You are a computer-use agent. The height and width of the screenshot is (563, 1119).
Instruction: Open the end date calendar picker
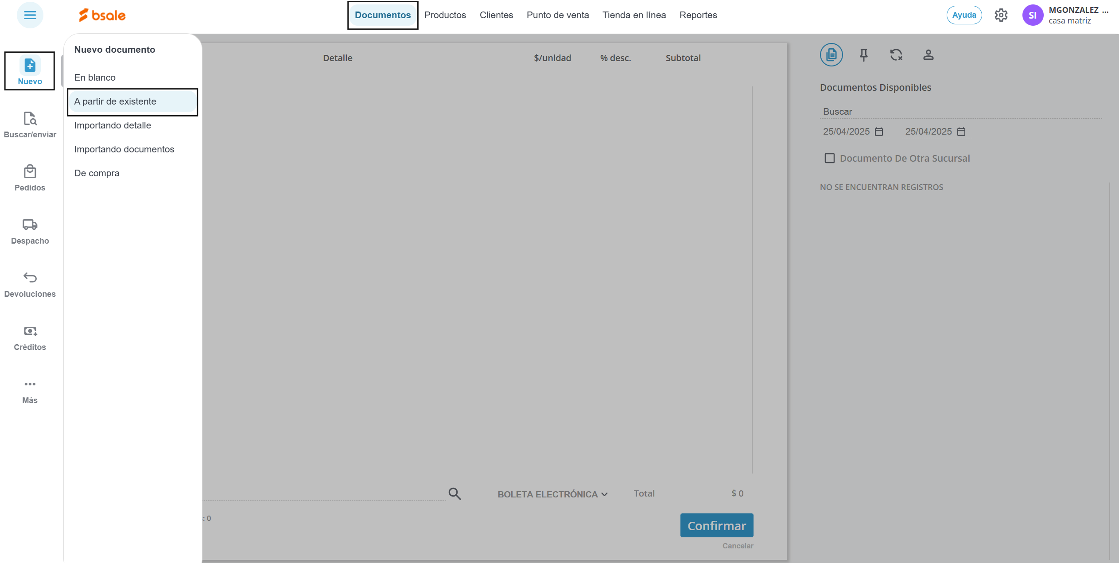(x=961, y=132)
